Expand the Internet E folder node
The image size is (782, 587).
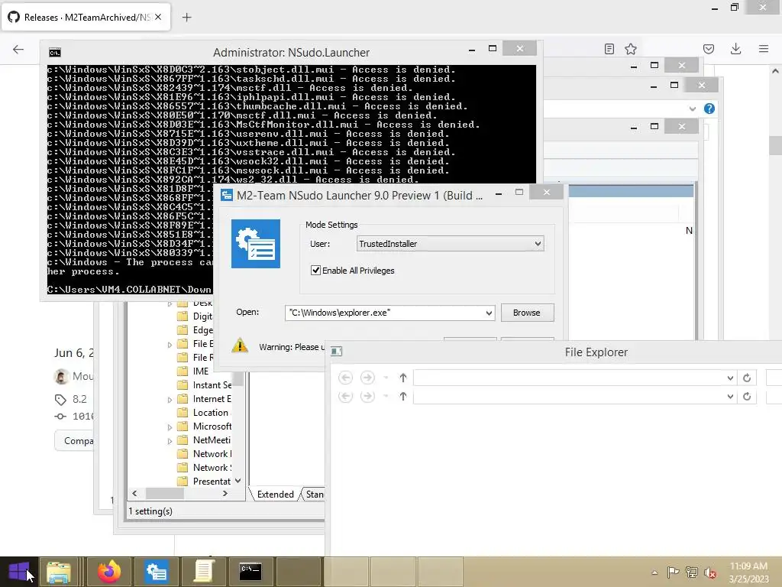click(170, 400)
